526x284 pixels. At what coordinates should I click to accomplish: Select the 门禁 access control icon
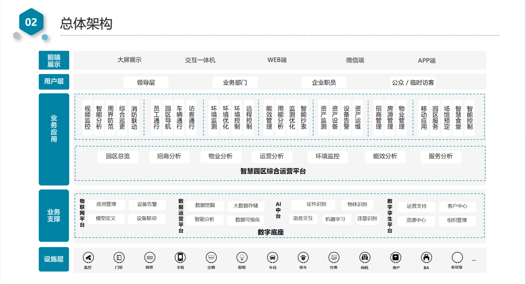(x=119, y=257)
